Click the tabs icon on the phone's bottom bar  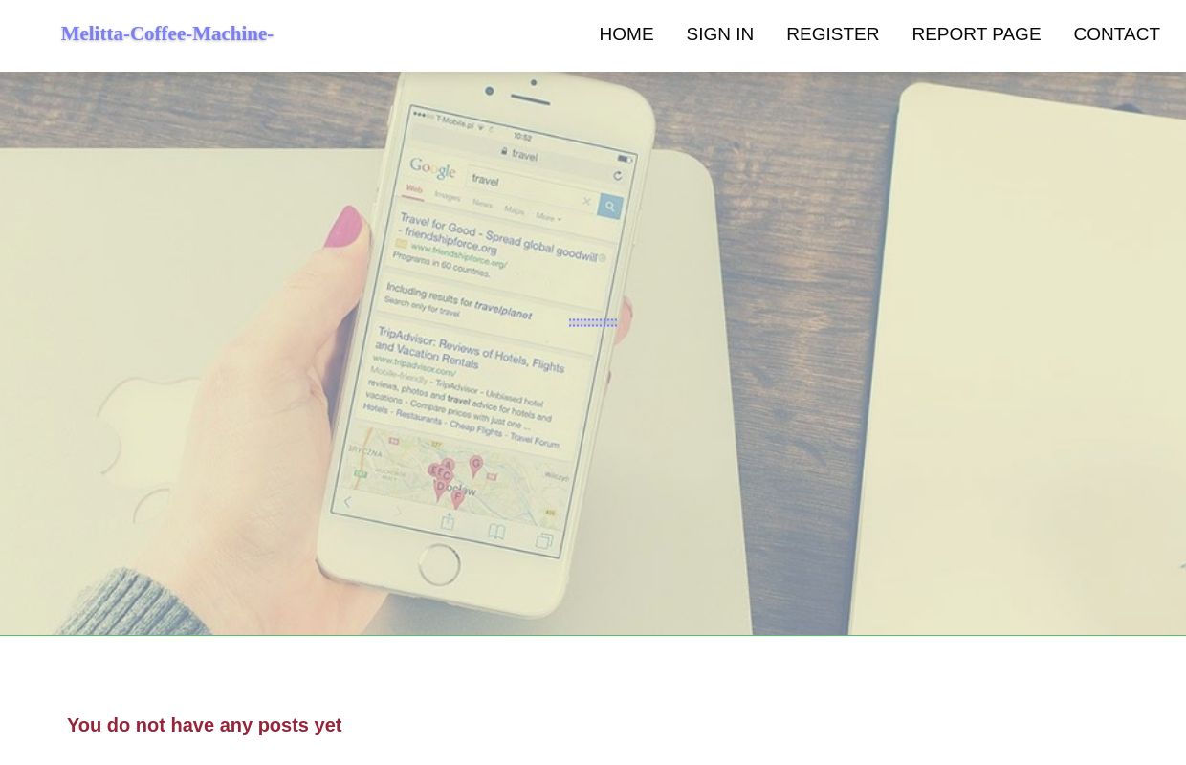click(544, 541)
